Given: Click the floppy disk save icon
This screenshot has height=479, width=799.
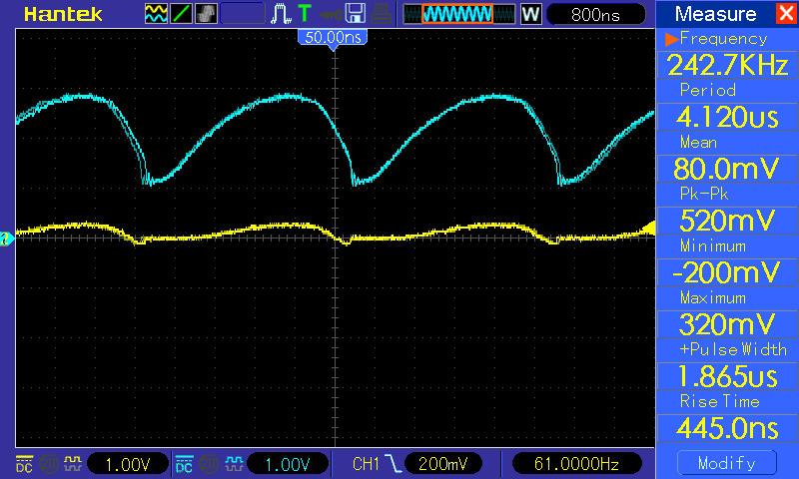Looking at the screenshot, I should [x=356, y=14].
